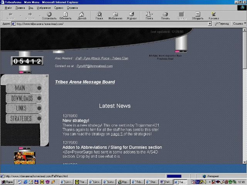Click inside the address URL field

coord(110,24)
